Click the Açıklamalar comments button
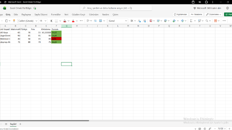 [180, 14]
